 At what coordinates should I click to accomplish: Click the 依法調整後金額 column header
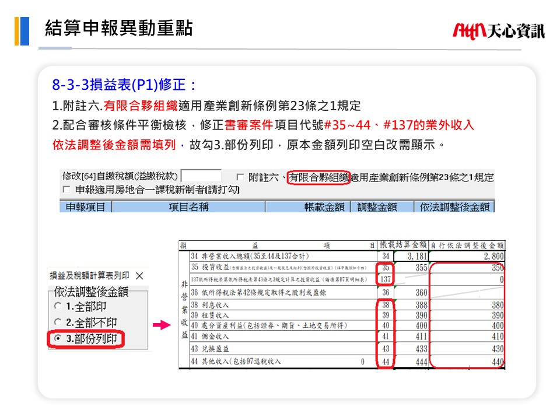[x=455, y=207]
